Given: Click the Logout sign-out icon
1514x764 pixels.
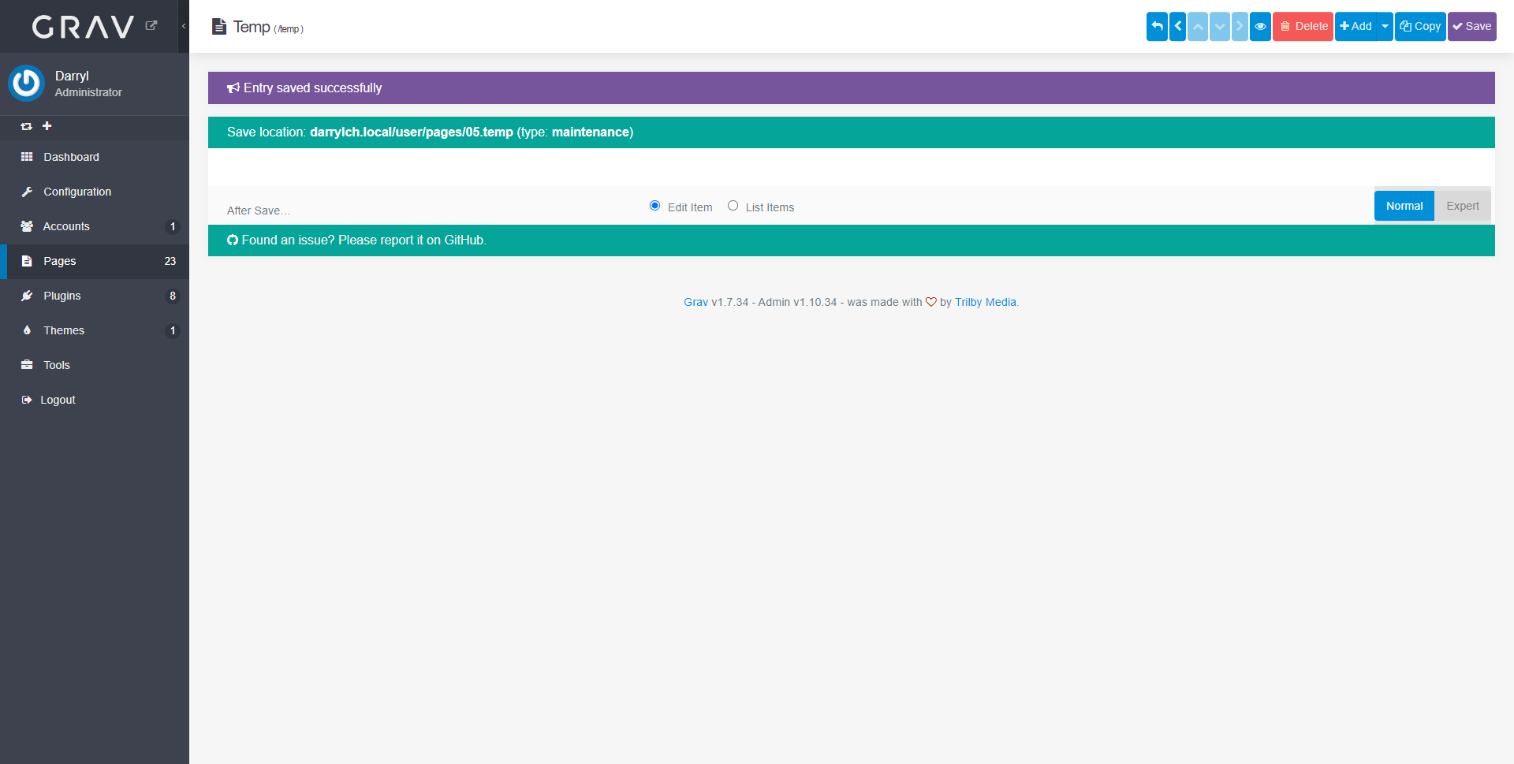Looking at the screenshot, I should pyautogui.click(x=27, y=400).
